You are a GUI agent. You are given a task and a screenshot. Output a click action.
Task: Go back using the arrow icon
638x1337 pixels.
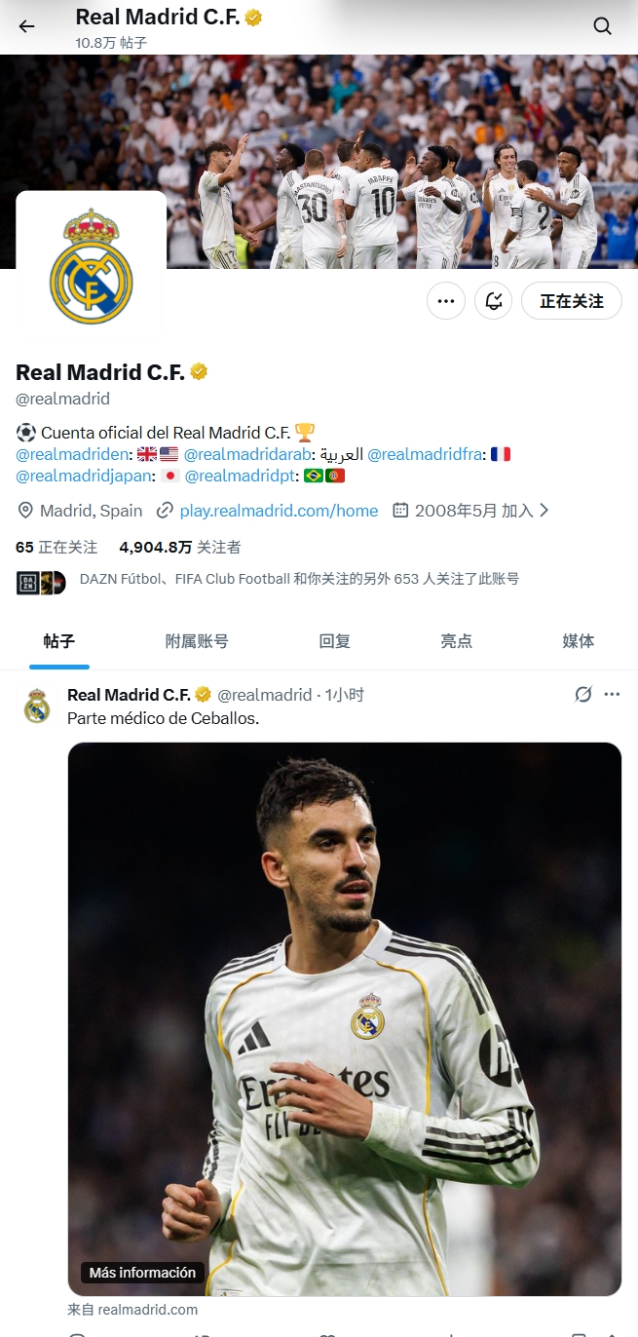coord(26,26)
